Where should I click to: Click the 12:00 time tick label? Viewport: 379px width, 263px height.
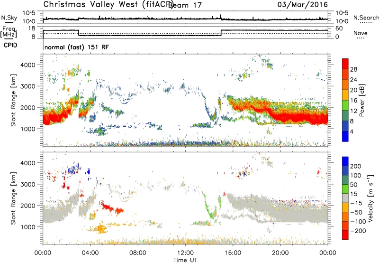[185, 253]
